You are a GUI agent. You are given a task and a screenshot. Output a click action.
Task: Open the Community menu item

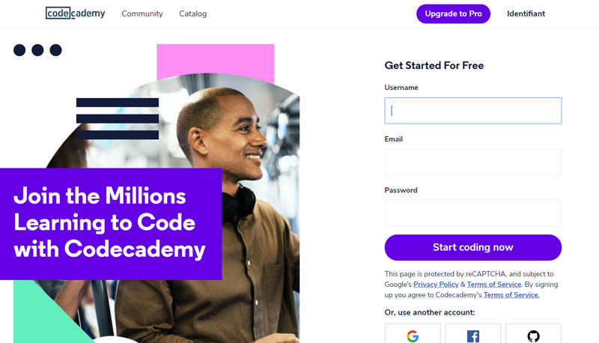pyautogui.click(x=142, y=13)
